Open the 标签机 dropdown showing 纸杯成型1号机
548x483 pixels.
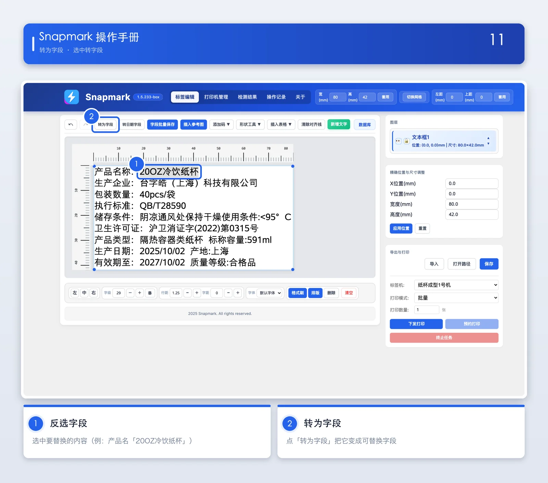[x=456, y=285]
